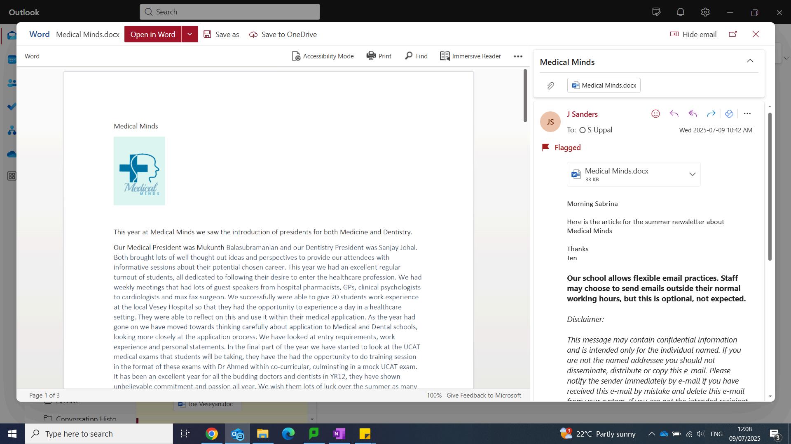Open the Medical Minds.docx attachment dropdown chevron
791x444 pixels.
point(692,174)
